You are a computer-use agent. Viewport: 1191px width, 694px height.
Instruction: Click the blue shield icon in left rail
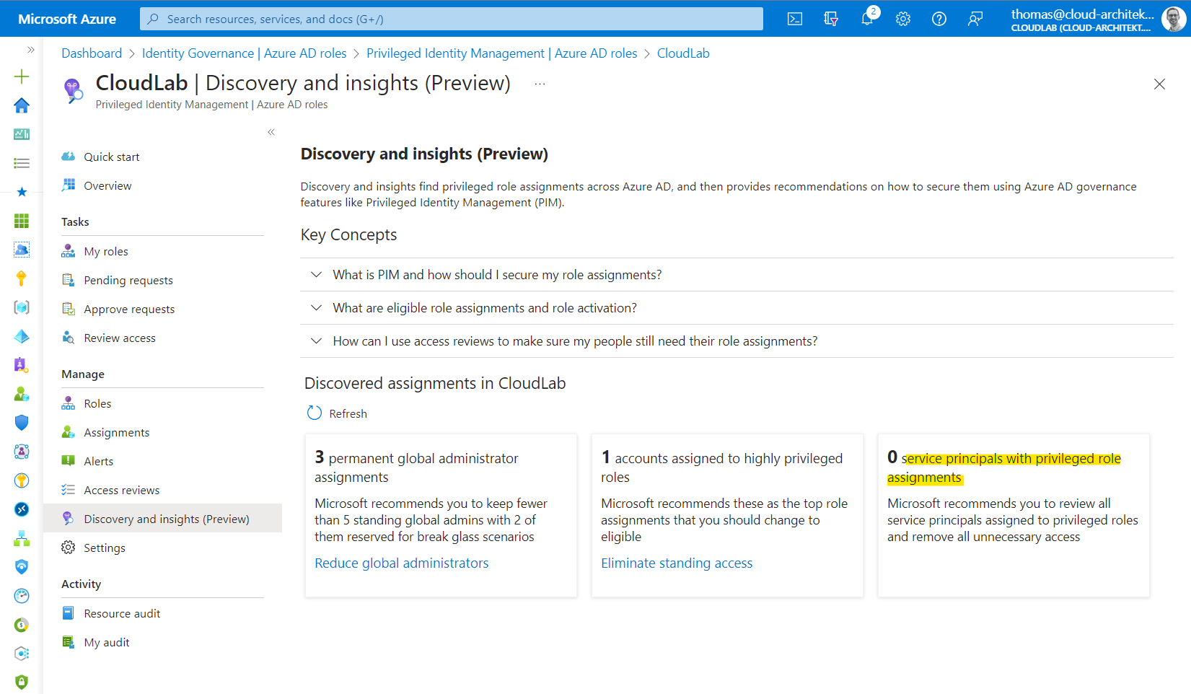tap(22, 423)
